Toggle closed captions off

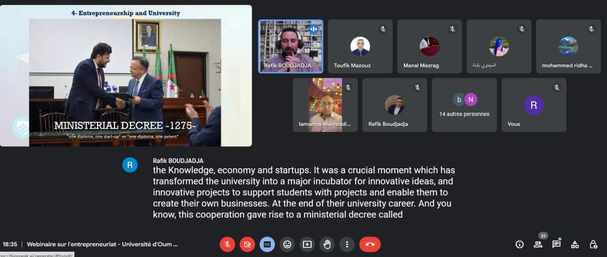[x=267, y=244]
